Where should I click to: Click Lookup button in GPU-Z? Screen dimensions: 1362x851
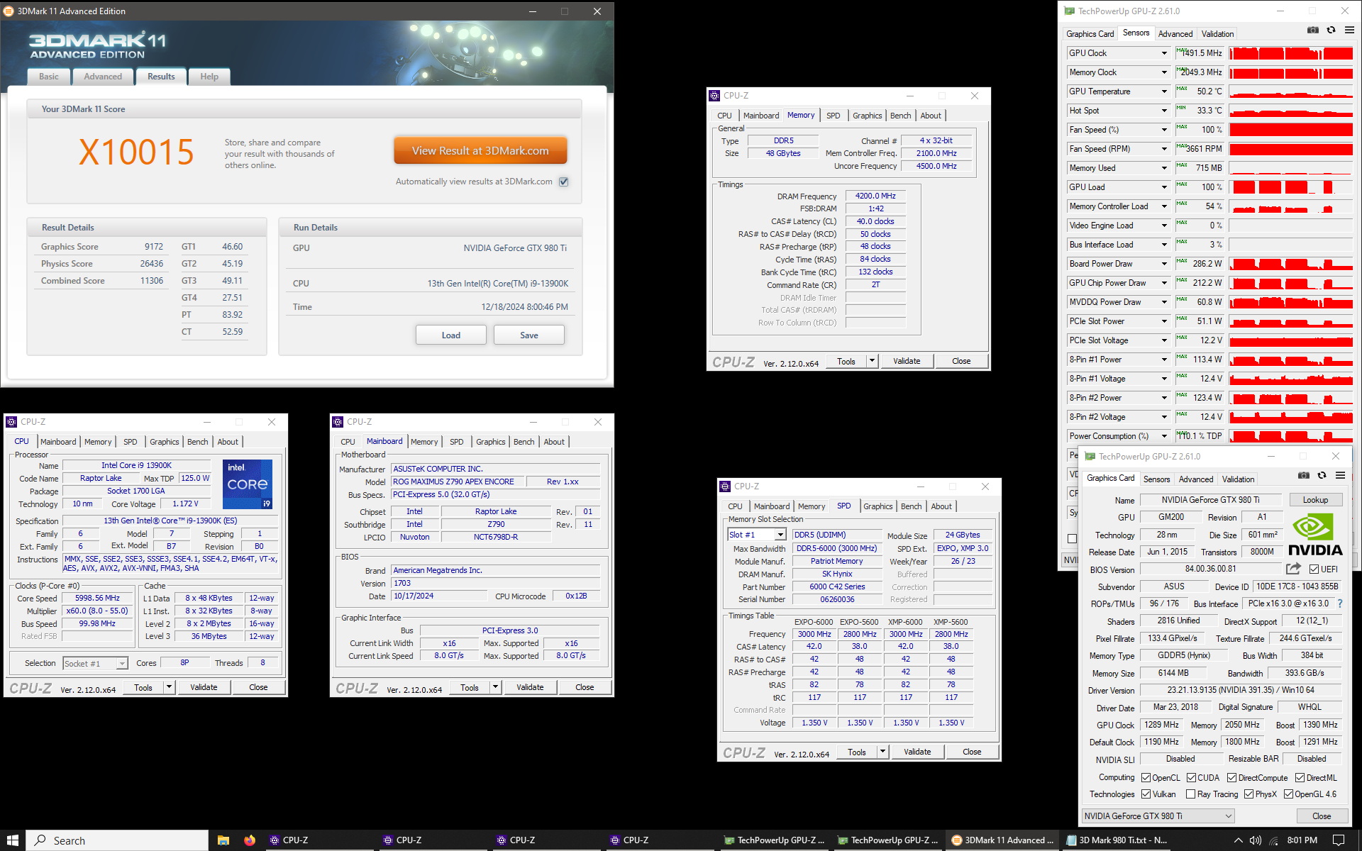(1315, 500)
